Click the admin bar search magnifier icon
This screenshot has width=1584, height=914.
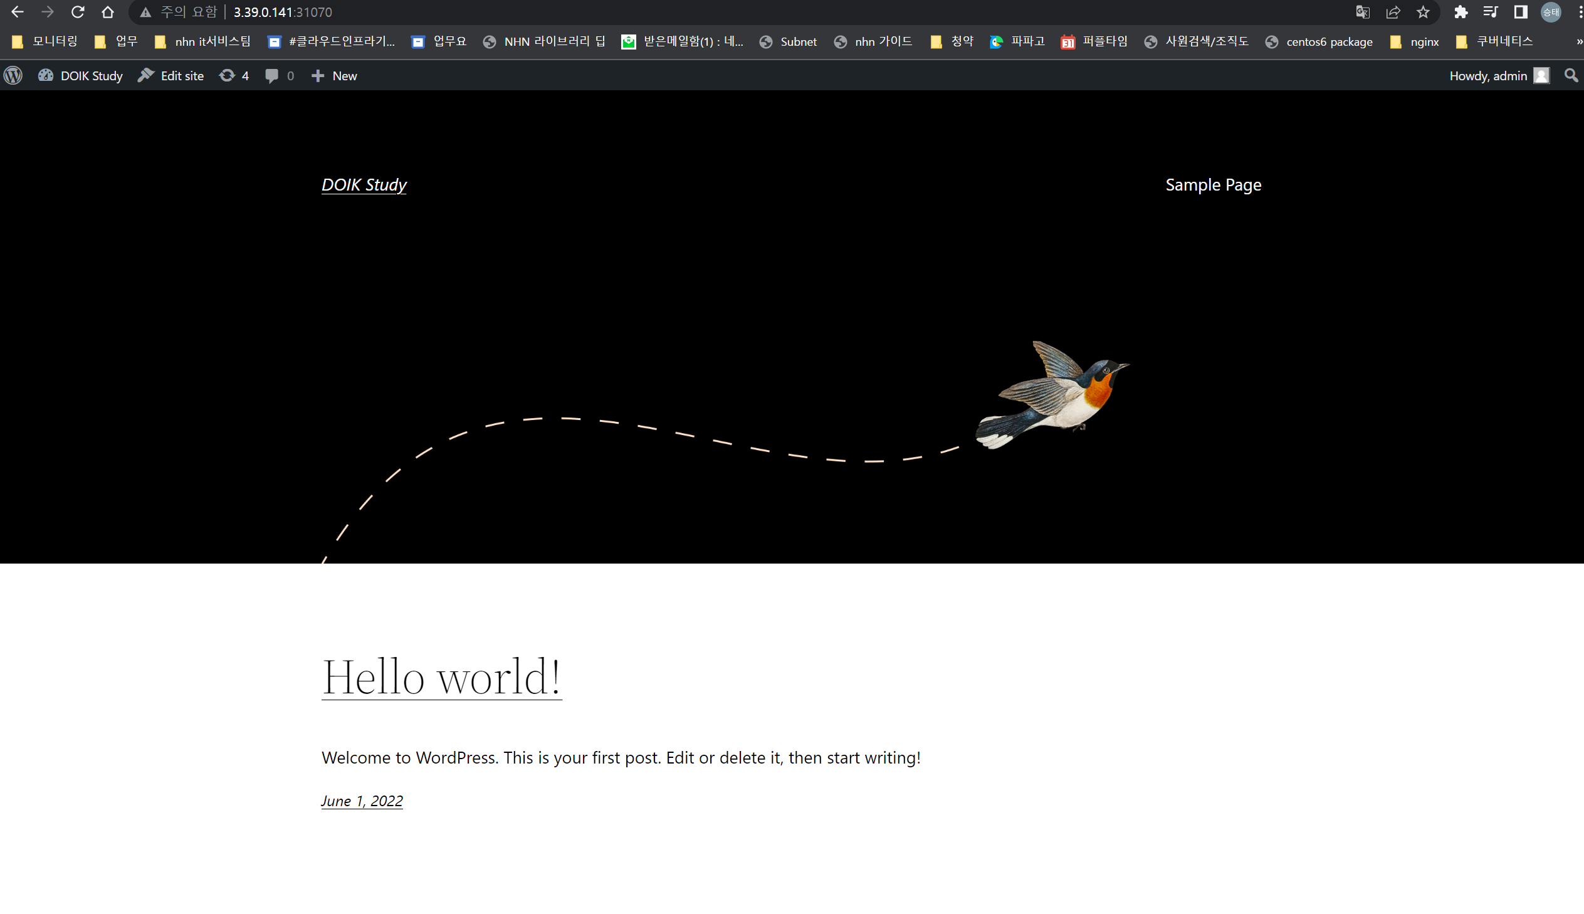click(1571, 75)
